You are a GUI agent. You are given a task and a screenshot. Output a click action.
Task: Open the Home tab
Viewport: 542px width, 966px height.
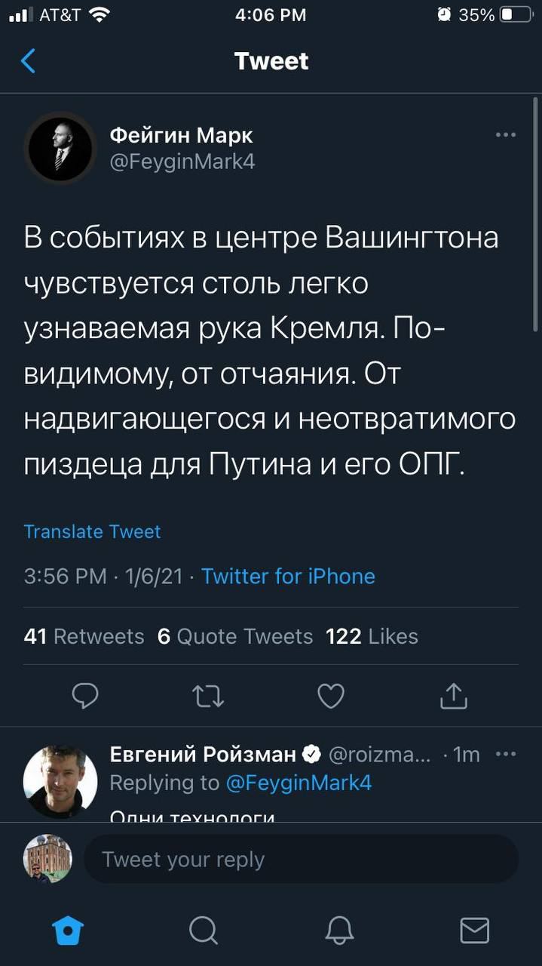click(x=67, y=930)
